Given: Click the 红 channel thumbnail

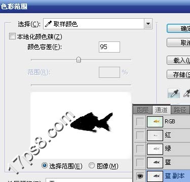Looking at the screenshot, I should pyautogui.click(x=155, y=135).
